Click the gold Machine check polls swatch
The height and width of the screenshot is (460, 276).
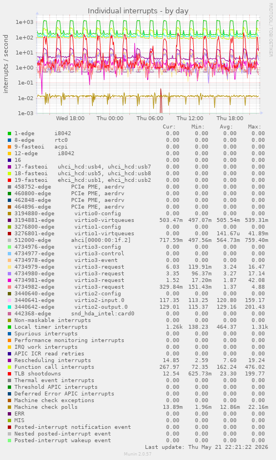[9, 407]
